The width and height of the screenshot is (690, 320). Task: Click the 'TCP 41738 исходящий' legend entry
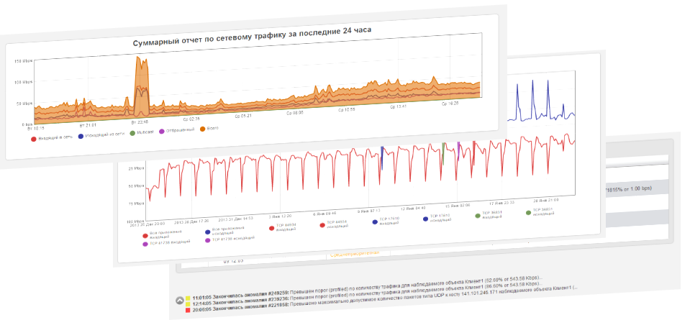click(x=230, y=239)
